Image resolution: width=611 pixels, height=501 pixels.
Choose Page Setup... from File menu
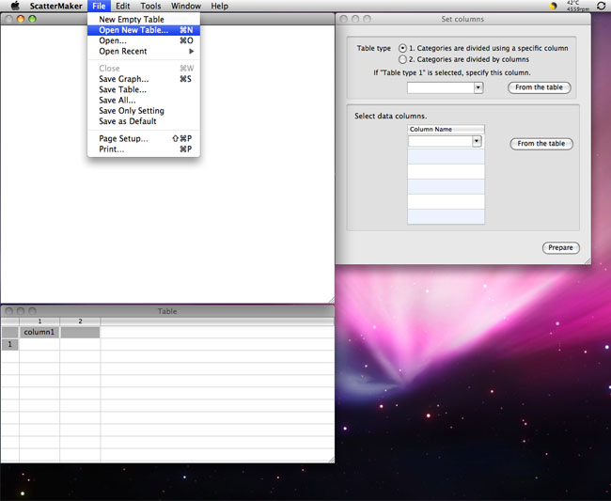pos(144,138)
